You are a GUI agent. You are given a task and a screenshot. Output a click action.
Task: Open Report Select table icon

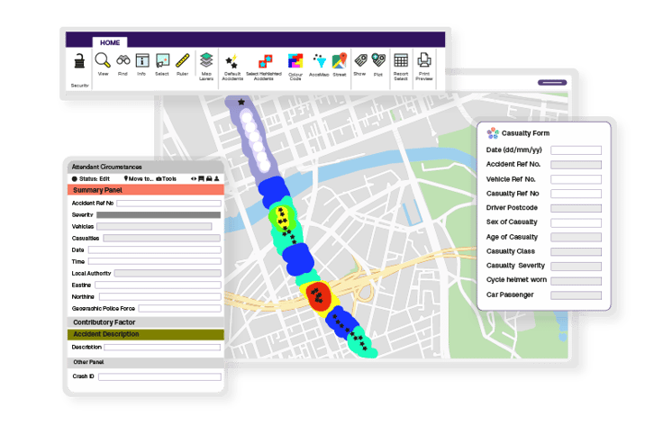pyautogui.click(x=401, y=60)
